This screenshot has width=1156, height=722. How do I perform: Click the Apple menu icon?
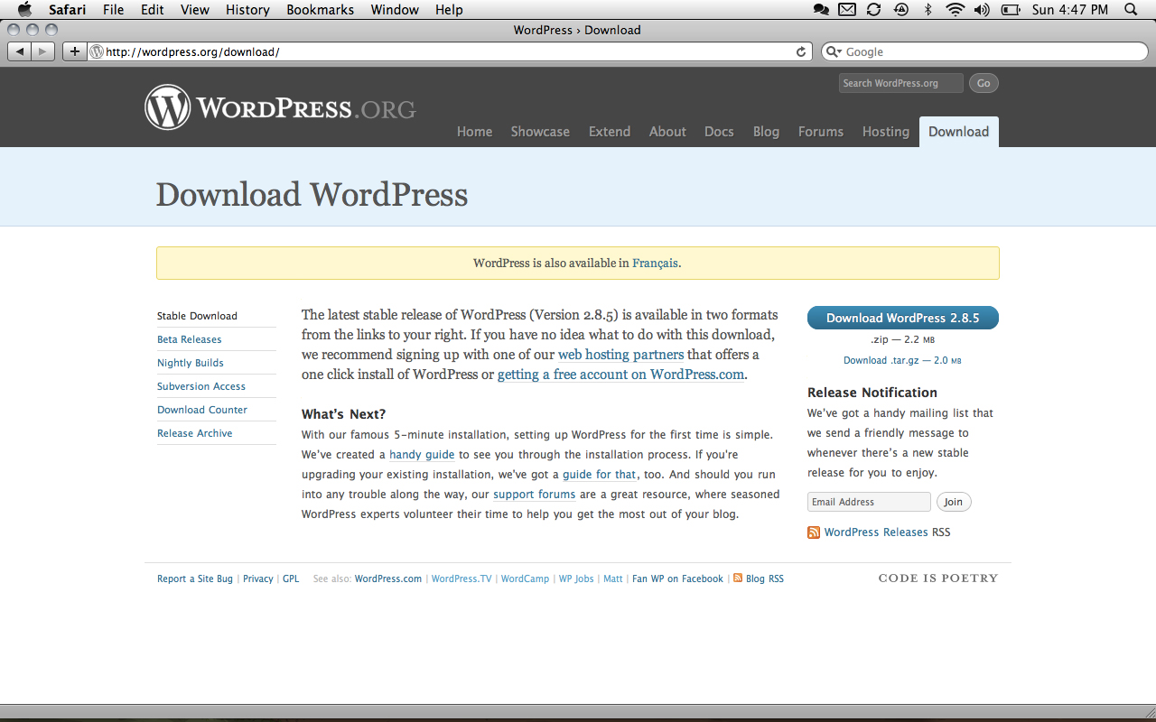coord(24,10)
